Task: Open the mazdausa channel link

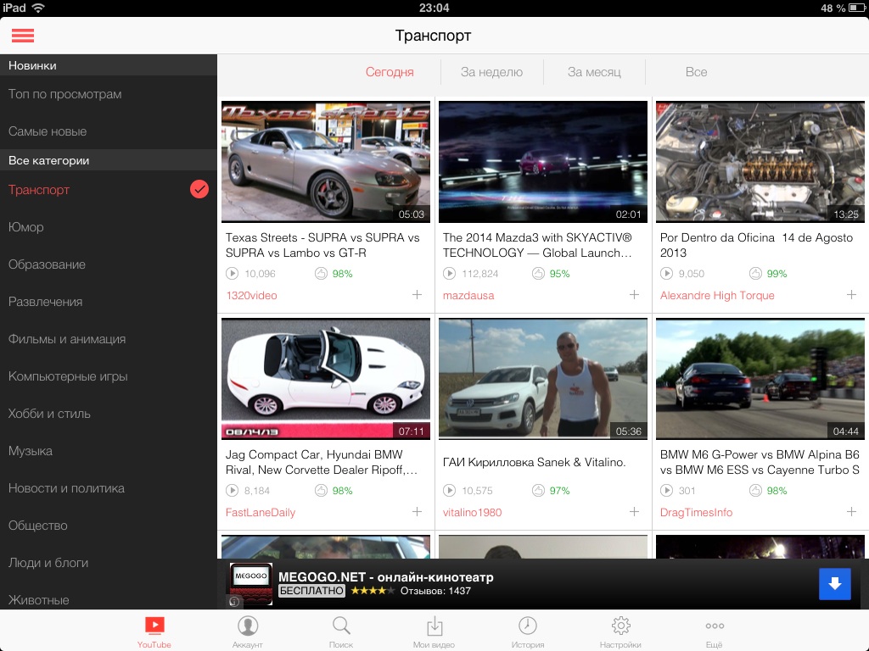Action: click(468, 295)
